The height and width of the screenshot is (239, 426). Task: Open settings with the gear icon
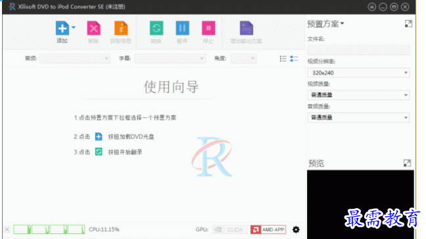296,230
